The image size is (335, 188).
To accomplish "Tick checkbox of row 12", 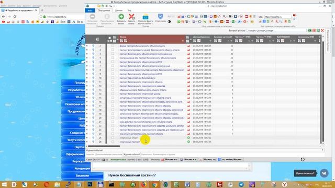I will pos(113,86).
